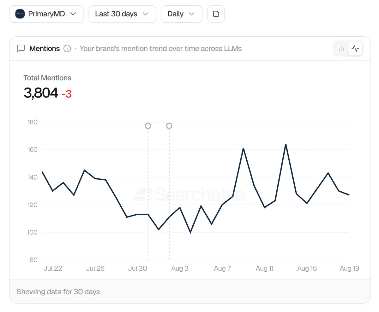The height and width of the screenshot is (312, 379).
Task: Click the 80 y-axis label
Action: coord(33,260)
